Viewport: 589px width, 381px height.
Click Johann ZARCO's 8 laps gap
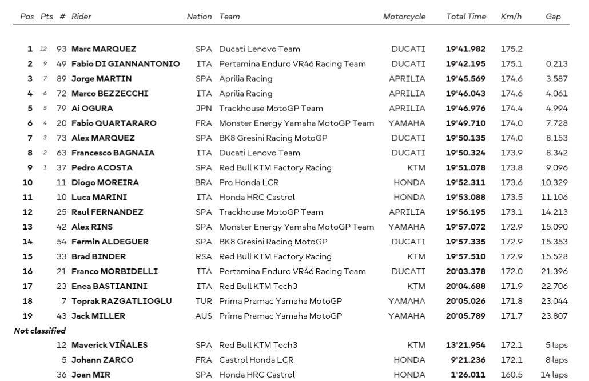556,360
